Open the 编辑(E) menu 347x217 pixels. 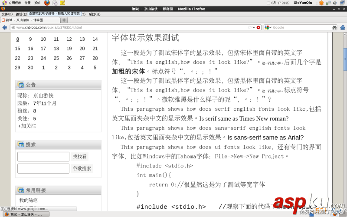tap(21, 14)
